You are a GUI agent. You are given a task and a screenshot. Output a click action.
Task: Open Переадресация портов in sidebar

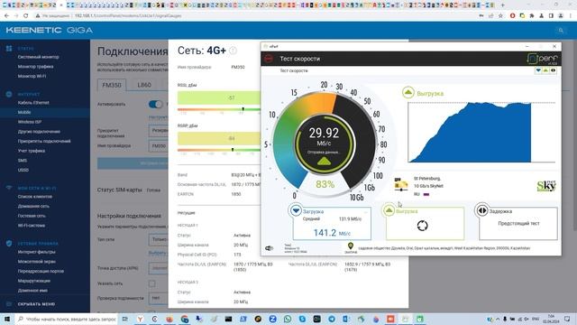tap(41, 271)
